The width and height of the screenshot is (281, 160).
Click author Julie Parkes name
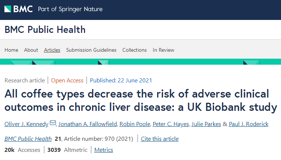click(x=206, y=124)
